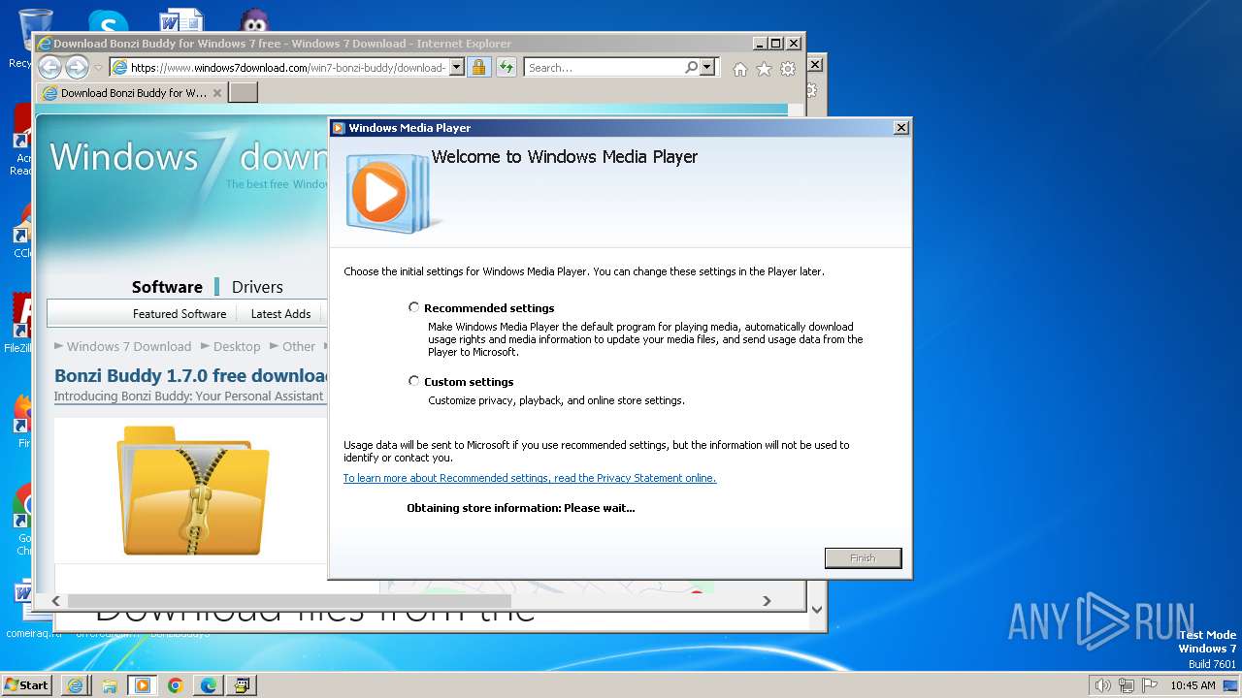The width and height of the screenshot is (1242, 698).
Task: Click the 'Obtaining store information: Please wait...' text
Action: coord(521,508)
